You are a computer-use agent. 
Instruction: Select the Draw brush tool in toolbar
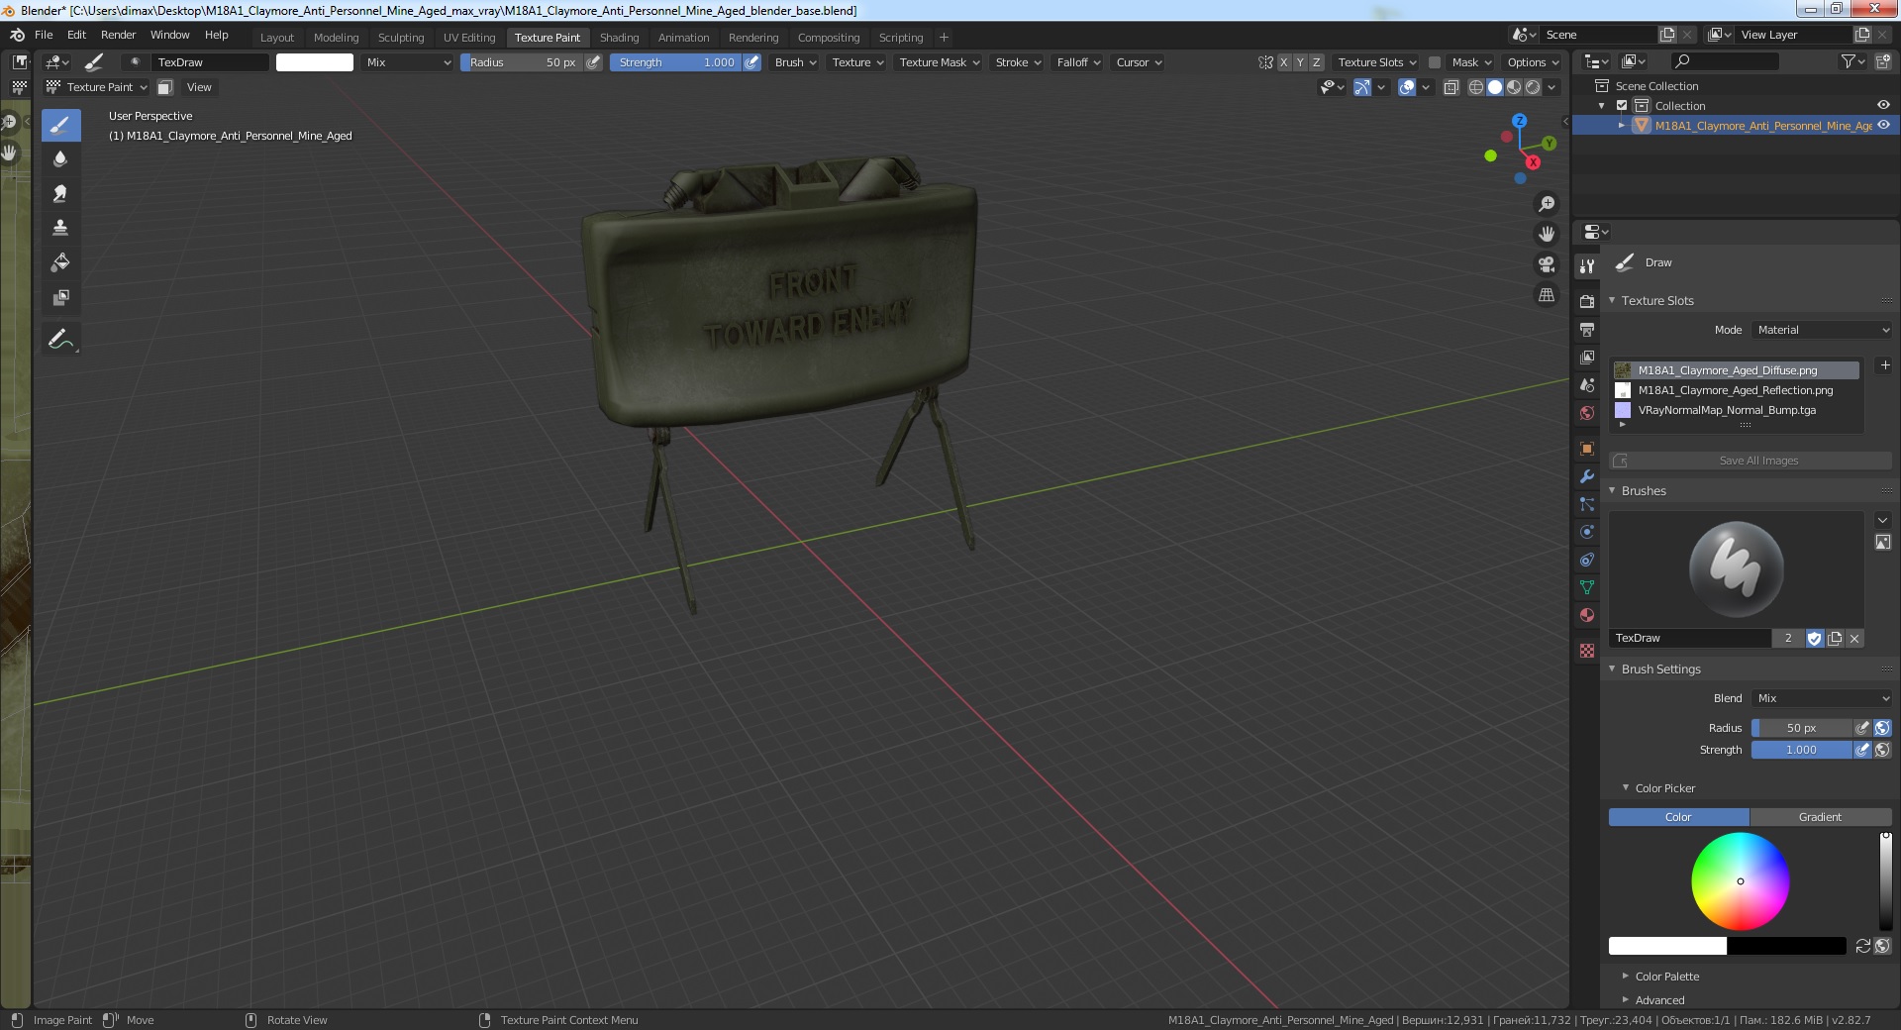tap(60, 125)
